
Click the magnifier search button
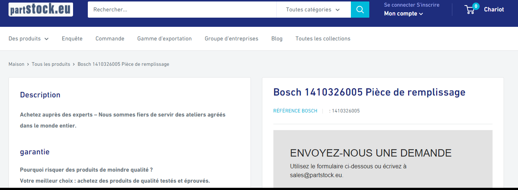click(360, 10)
